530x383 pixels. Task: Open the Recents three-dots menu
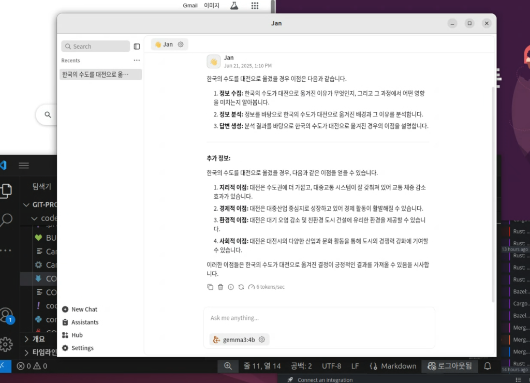137,60
